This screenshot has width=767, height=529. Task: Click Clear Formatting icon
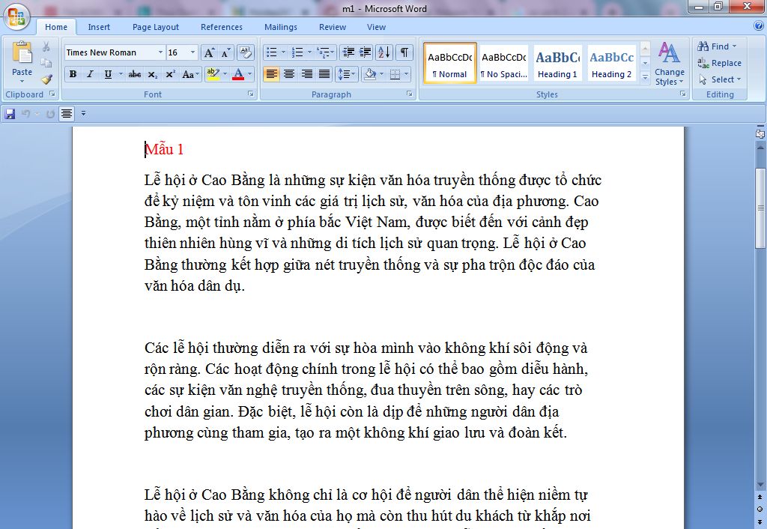pyautogui.click(x=246, y=52)
